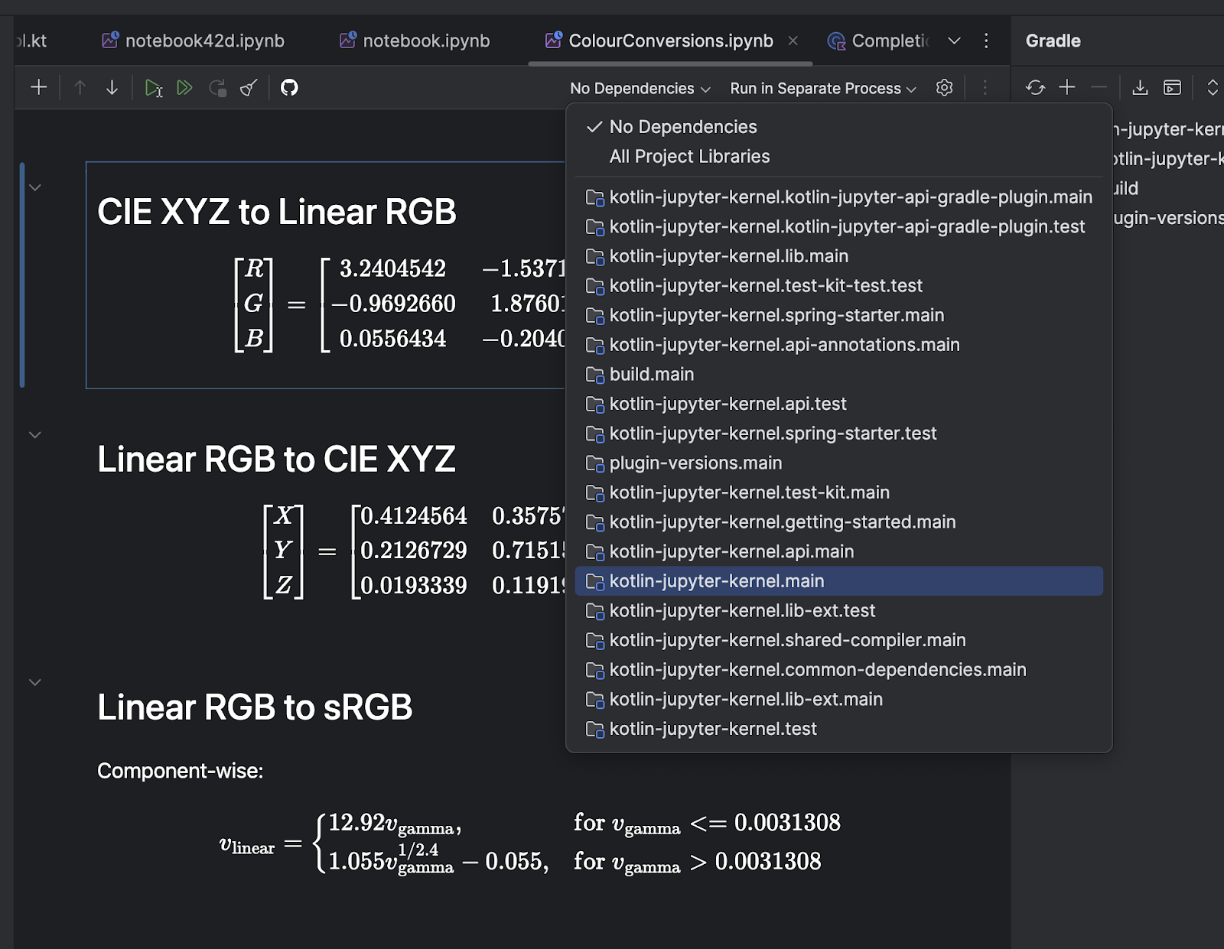
Task: Click the Run All cells icon
Action: point(184,88)
